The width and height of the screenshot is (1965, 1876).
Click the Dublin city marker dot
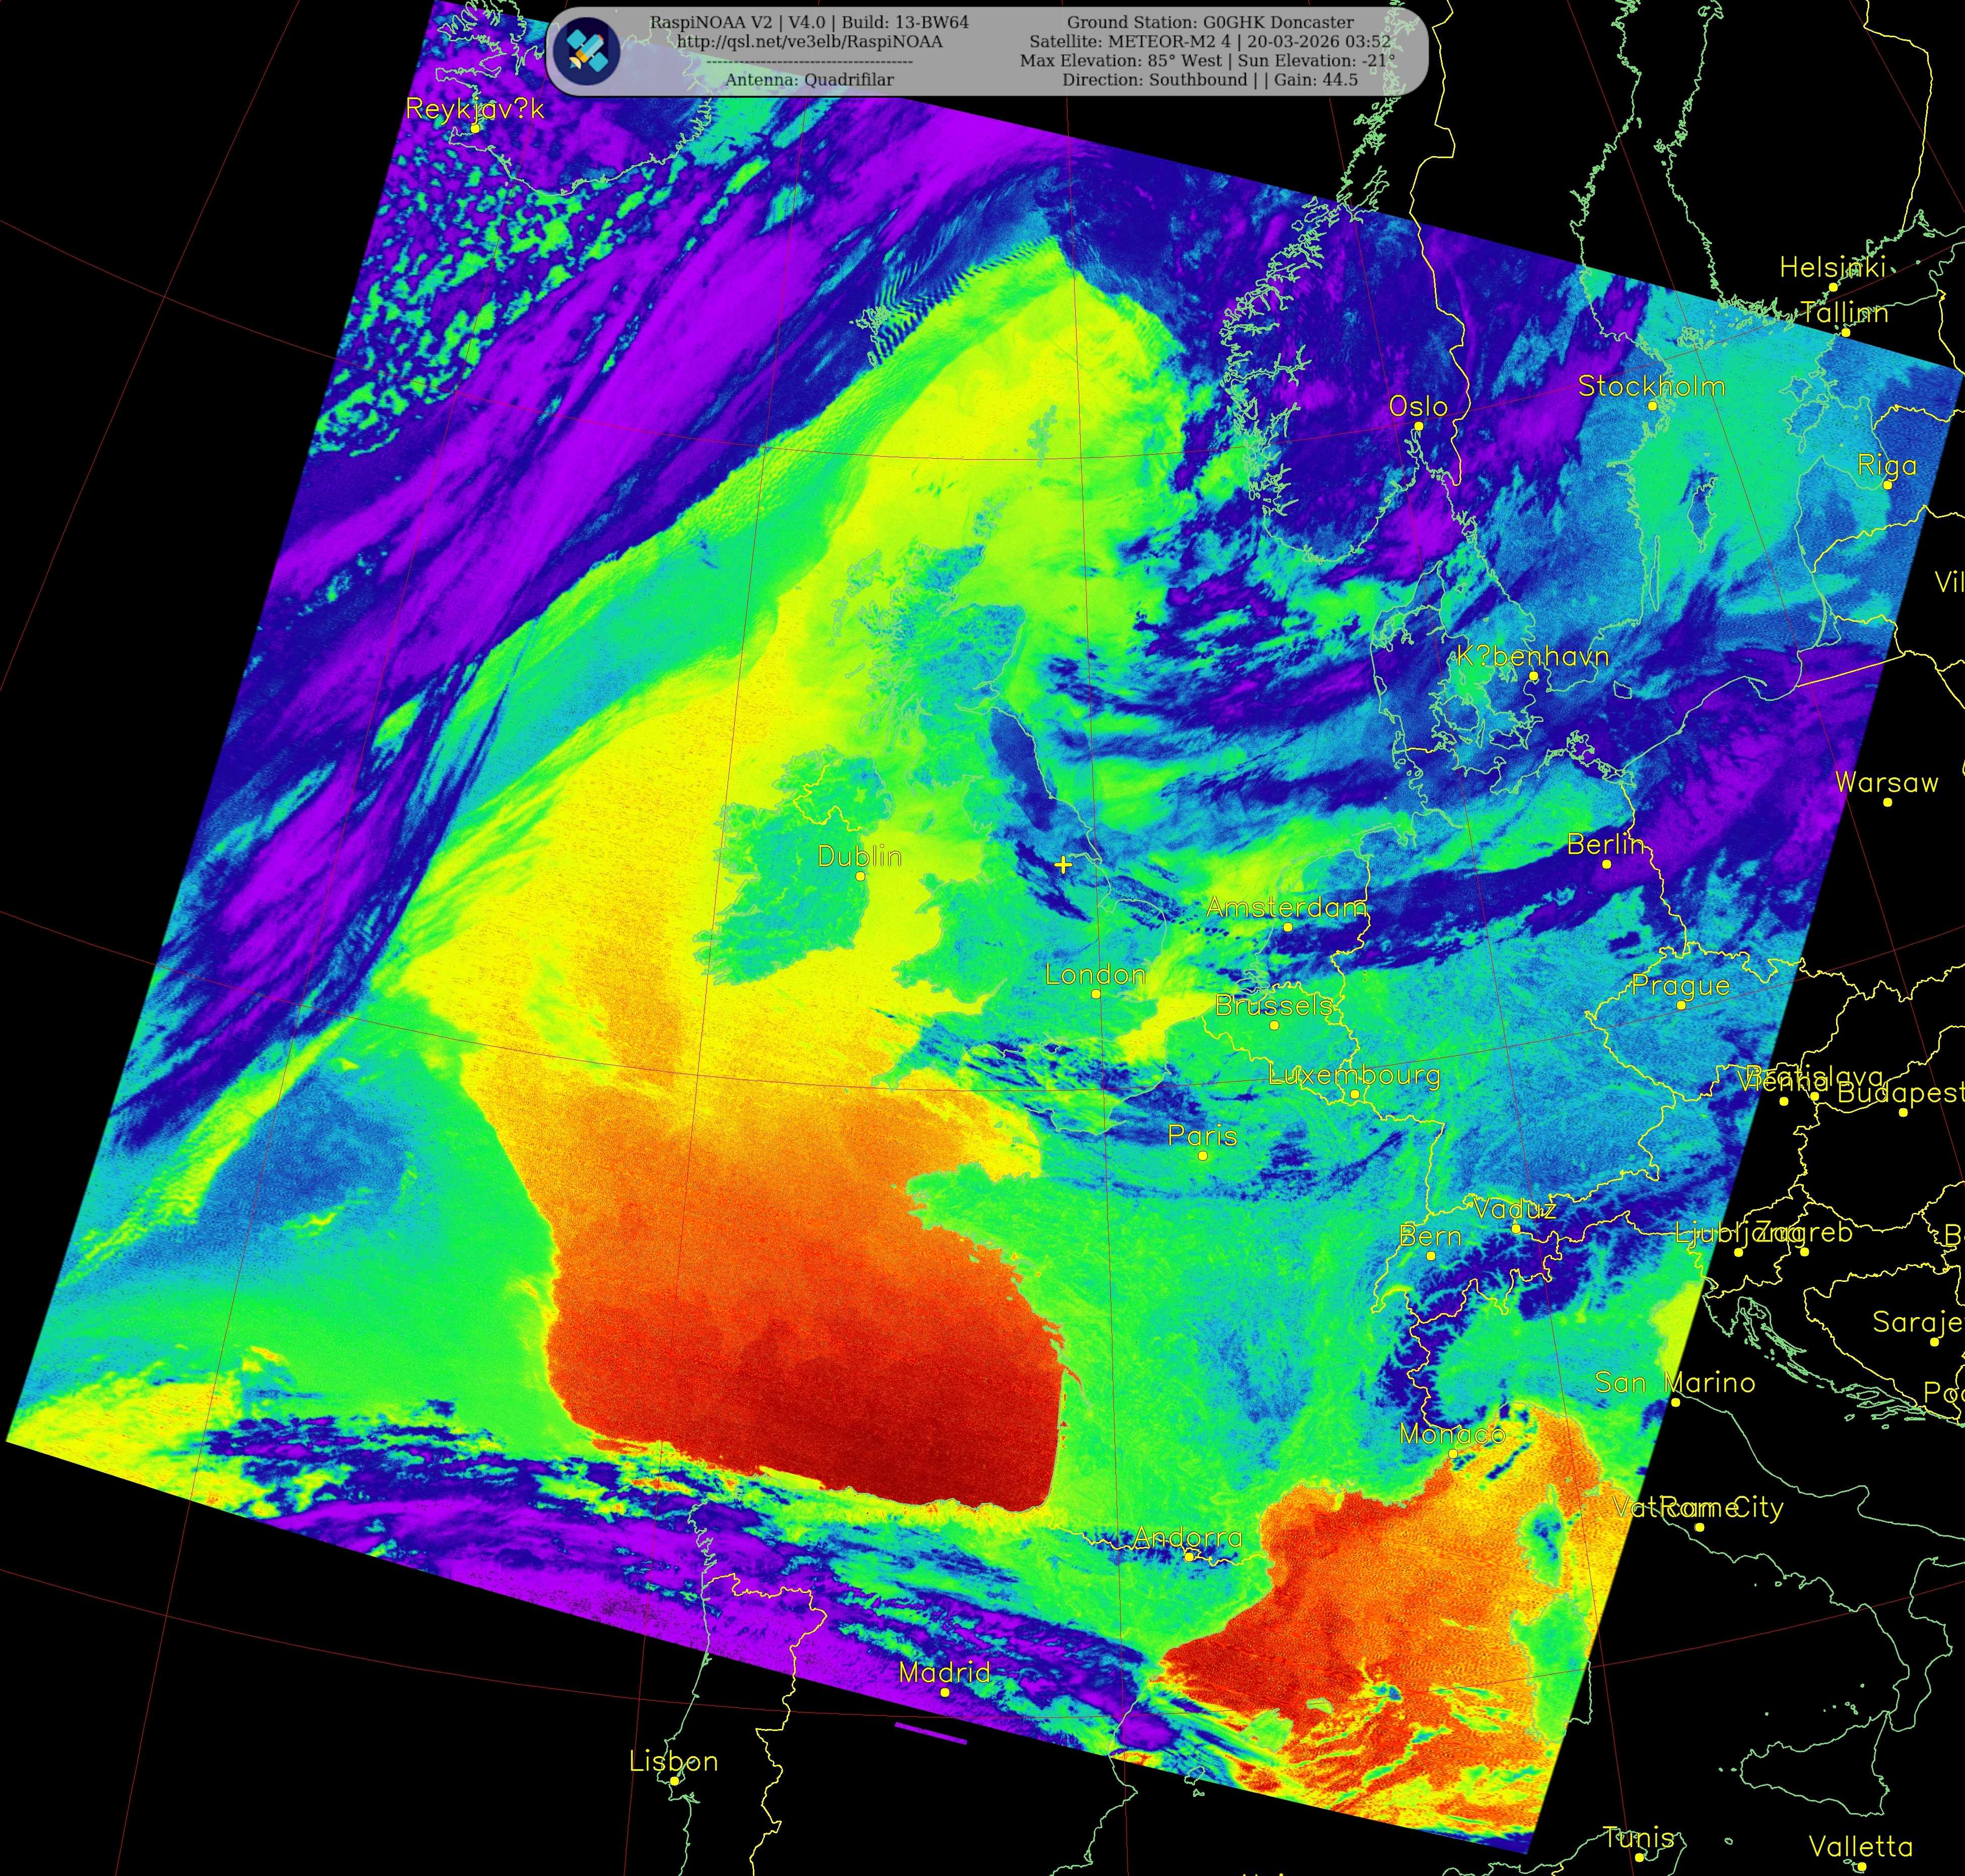860,876
